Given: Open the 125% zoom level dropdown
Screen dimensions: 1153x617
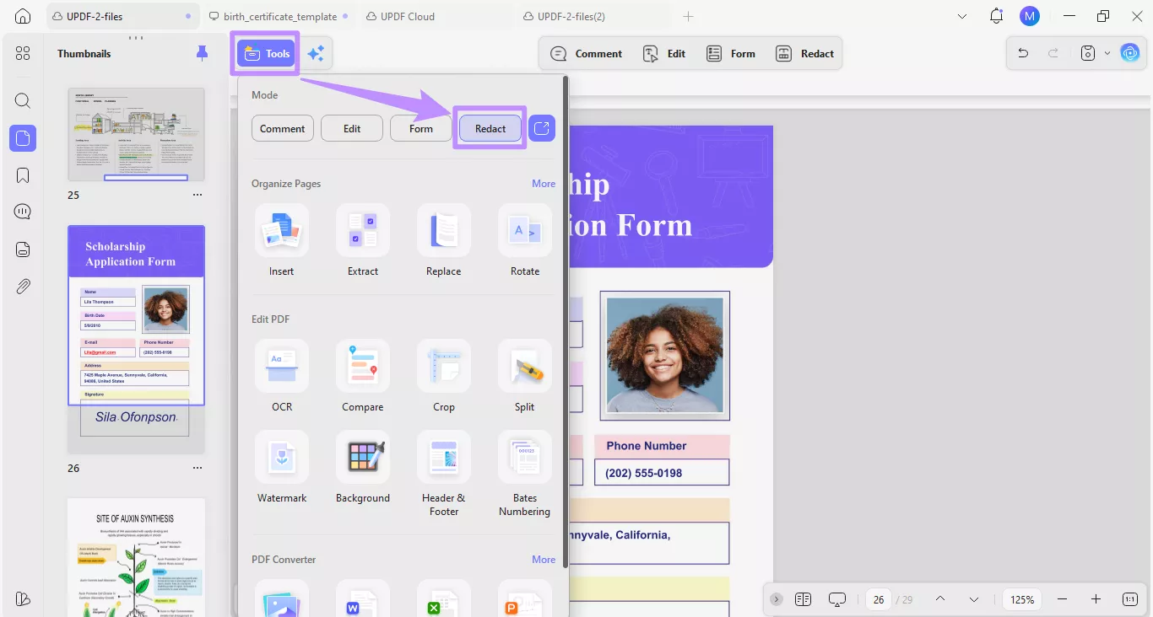Looking at the screenshot, I should 1023,599.
